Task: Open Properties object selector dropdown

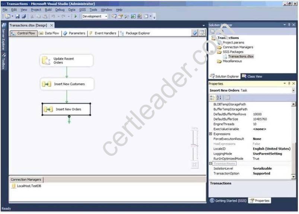Action: click(293, 90)
